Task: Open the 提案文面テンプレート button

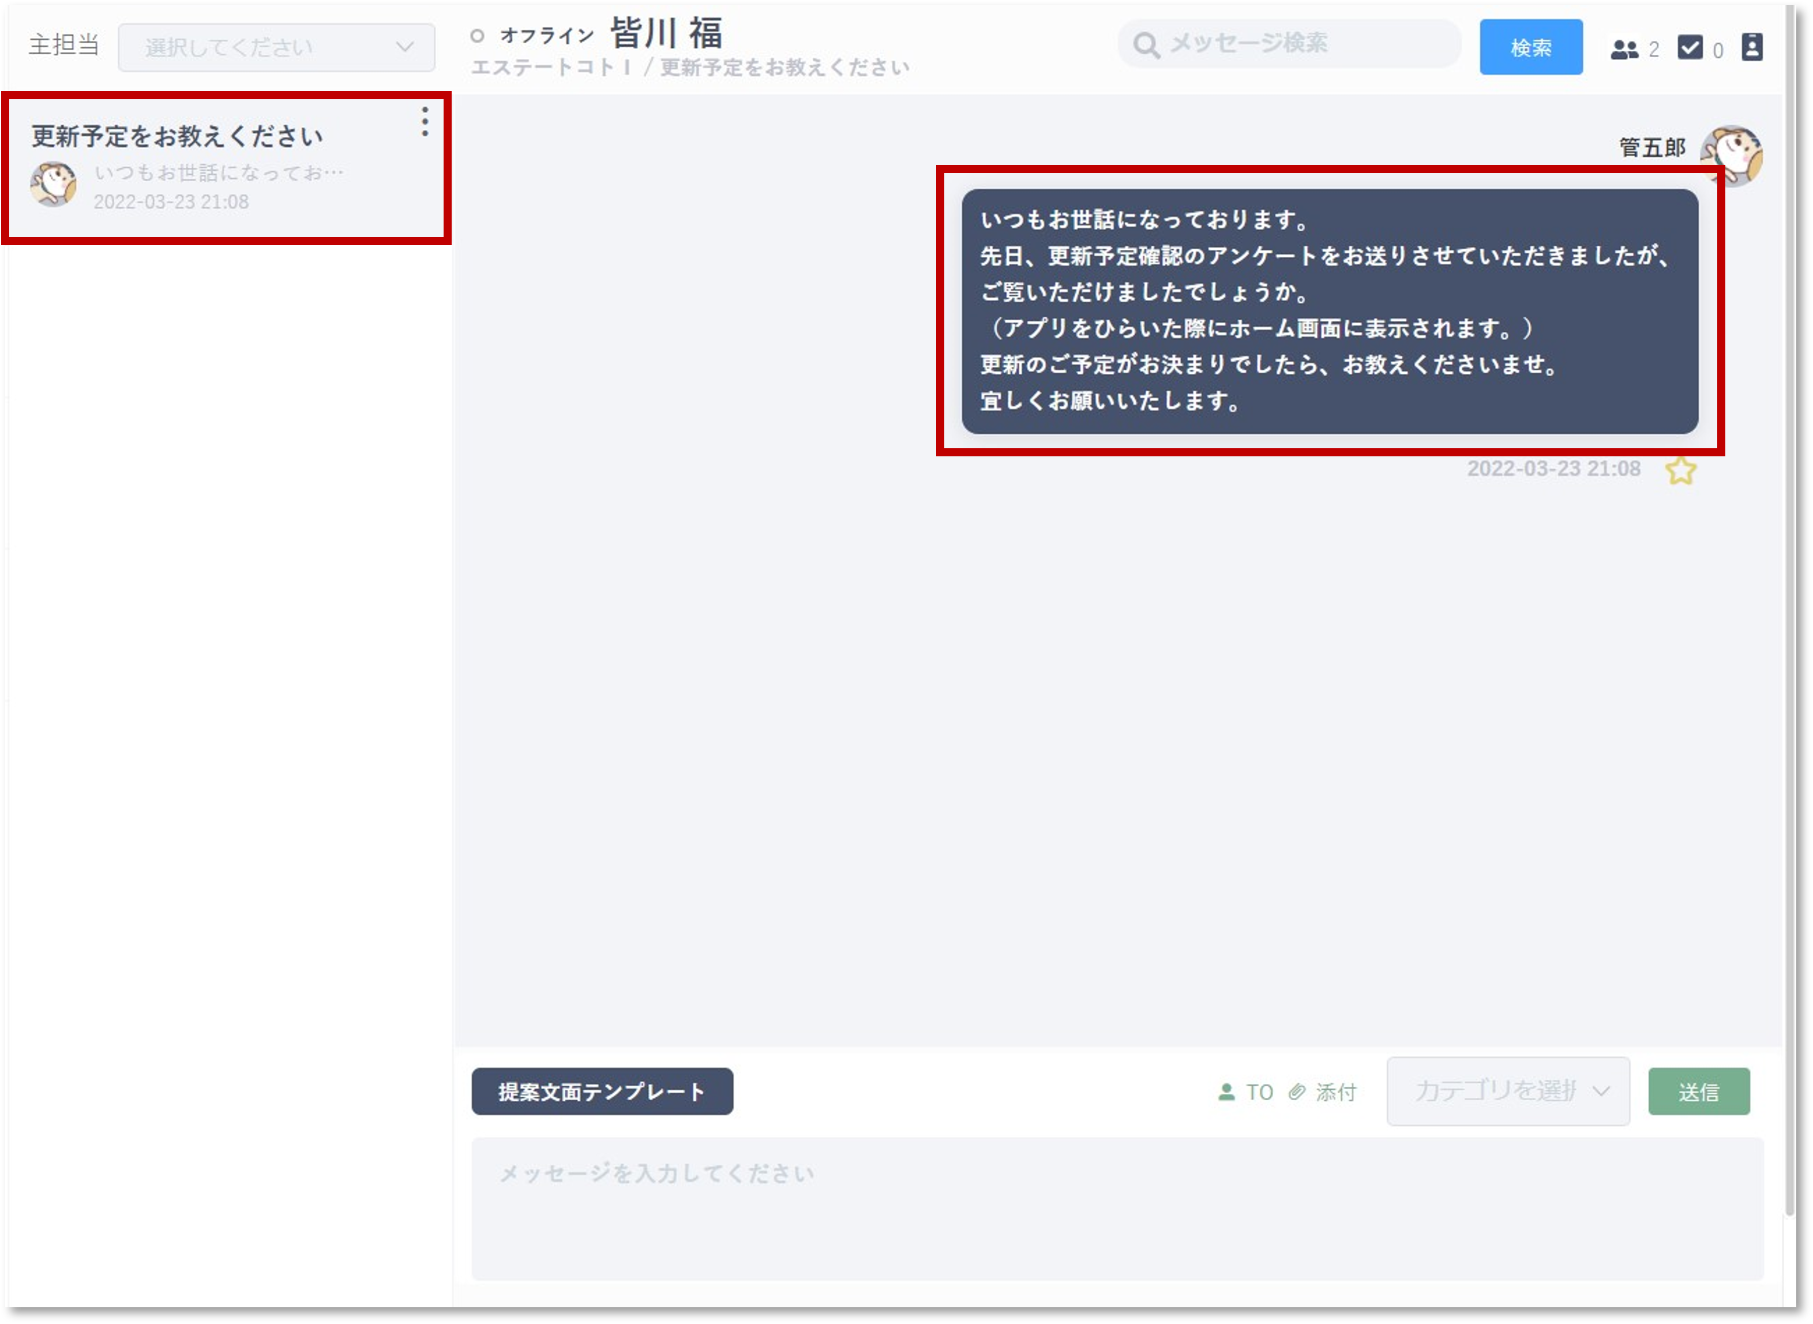Action: pyautogui.click(x=602, y=1091)
